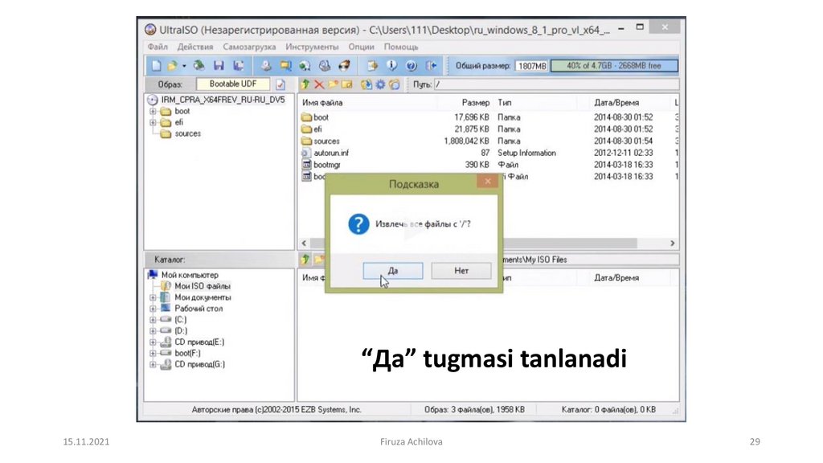Click the Save As icon
Viewport: 823px width, 463px height.
coord(239,66)
